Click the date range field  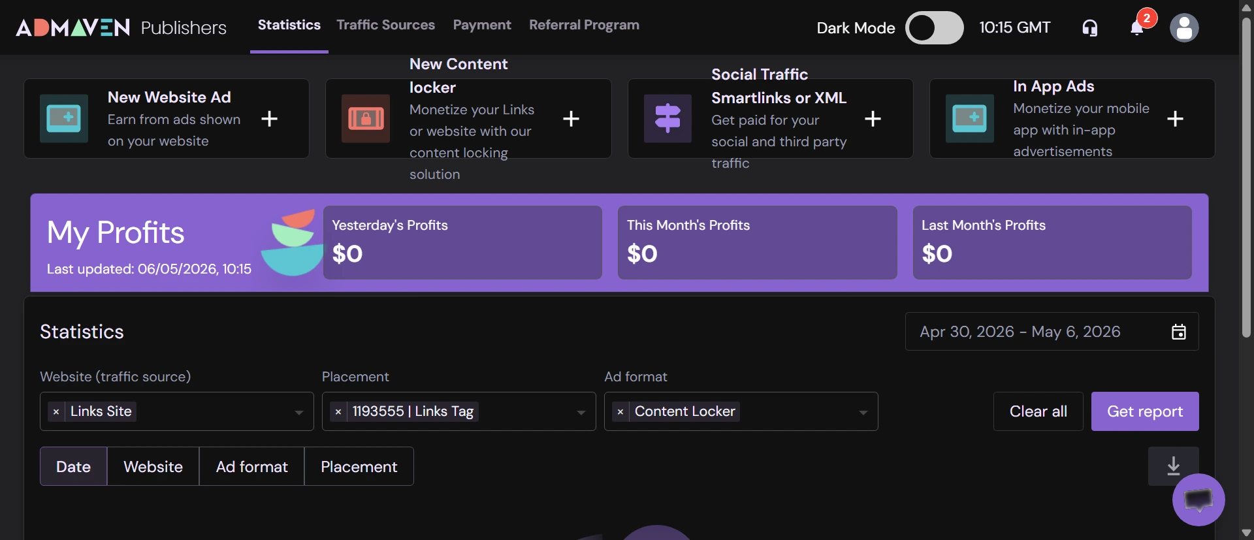(1052, 332)
